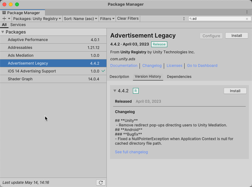Select the Services tab
Screen dimensions: 252x187
coord(18,25)
